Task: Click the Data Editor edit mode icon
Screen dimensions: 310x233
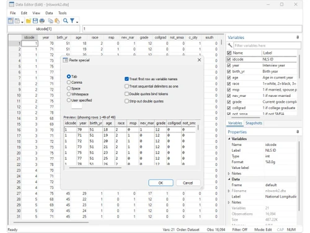Action: click(x=11, y=21)
